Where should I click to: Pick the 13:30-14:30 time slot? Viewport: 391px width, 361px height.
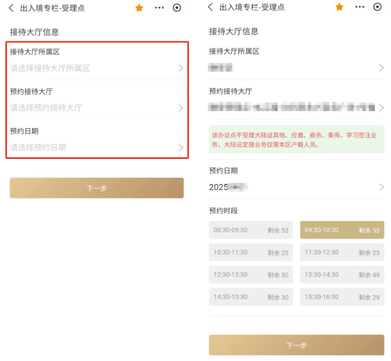tap(342, 275)
